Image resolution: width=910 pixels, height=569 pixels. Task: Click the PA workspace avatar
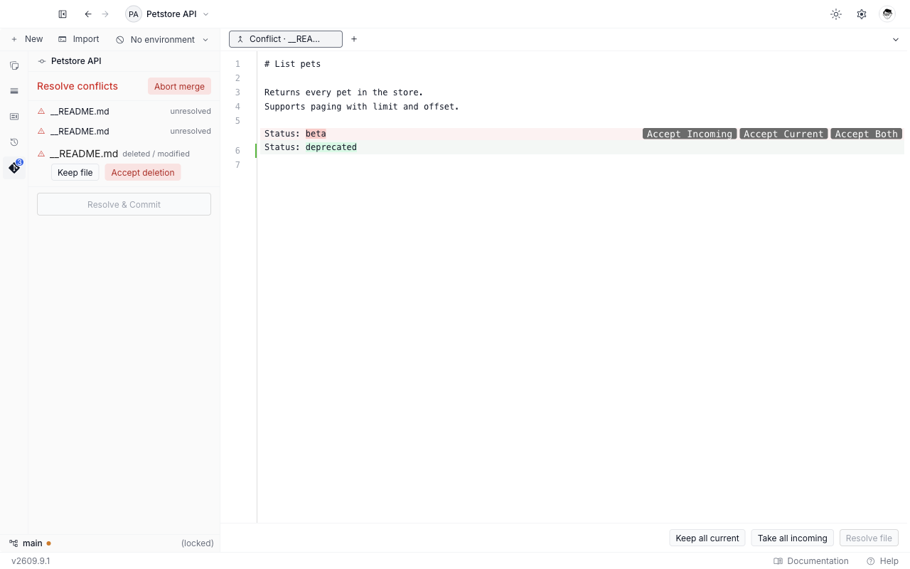[x=134, y=14]
